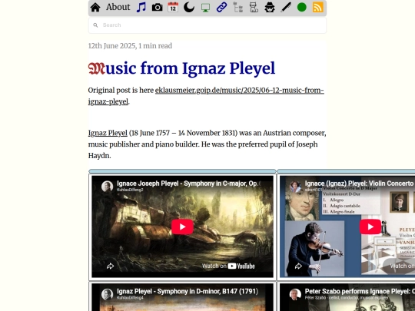This screenshot has height=311, width=415.
Task: Focus the Search input field
Action: click(207, 25)
